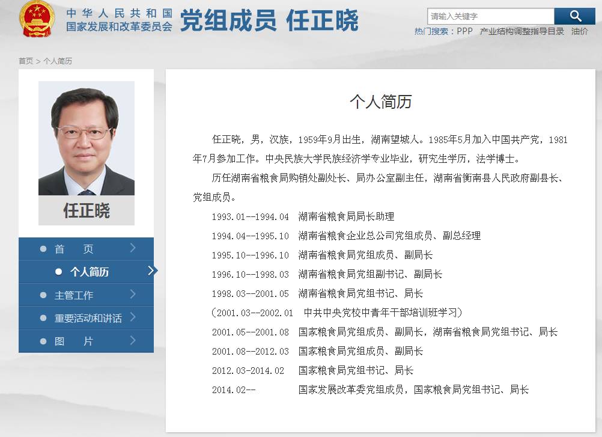602x437 pixels.
Task: Open the 首页 breadcrumb link
Action: pos(26,61)
